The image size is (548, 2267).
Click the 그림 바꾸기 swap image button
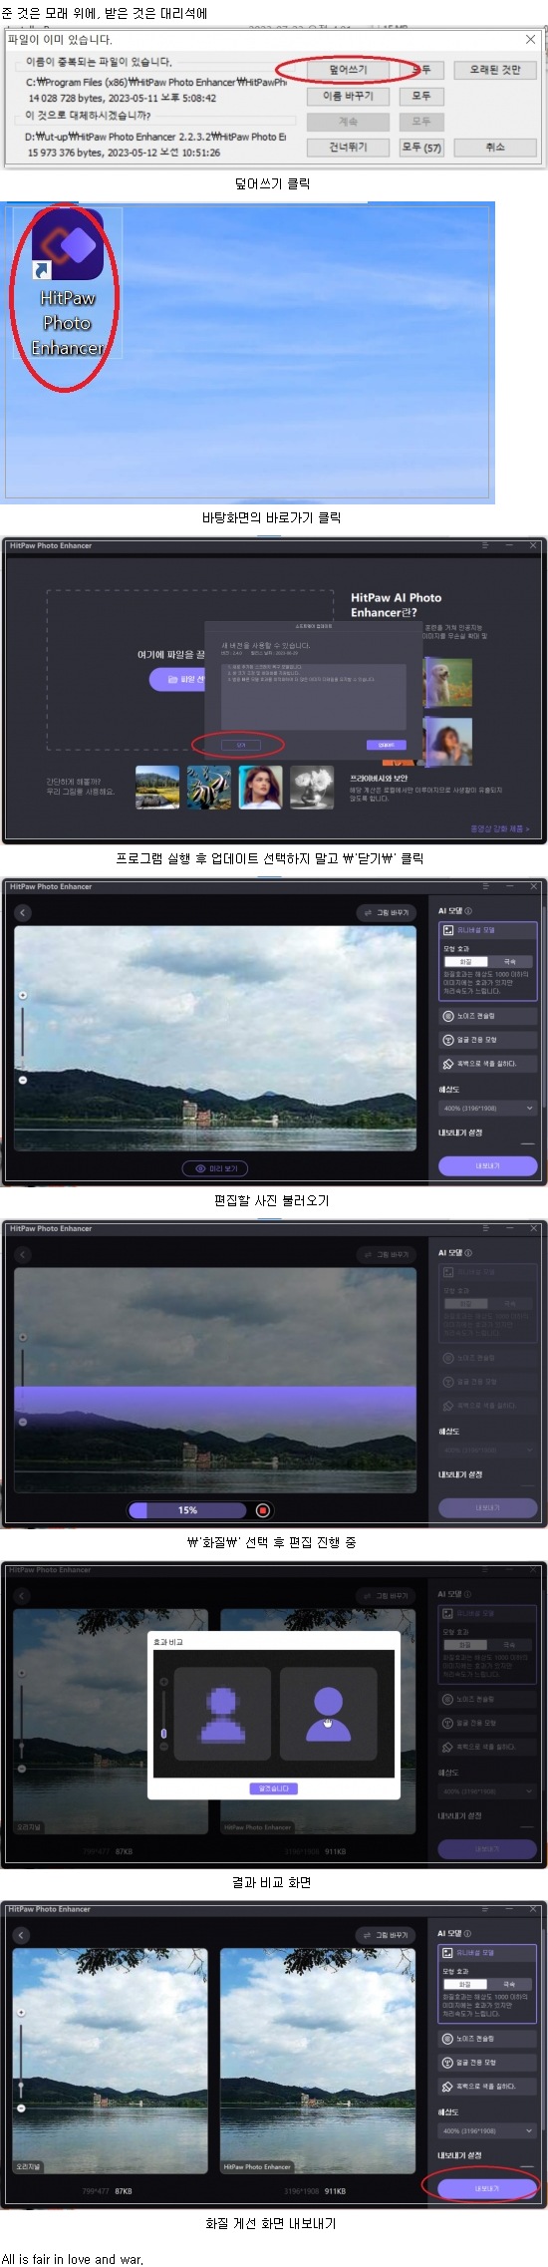(x=387, y=912)
